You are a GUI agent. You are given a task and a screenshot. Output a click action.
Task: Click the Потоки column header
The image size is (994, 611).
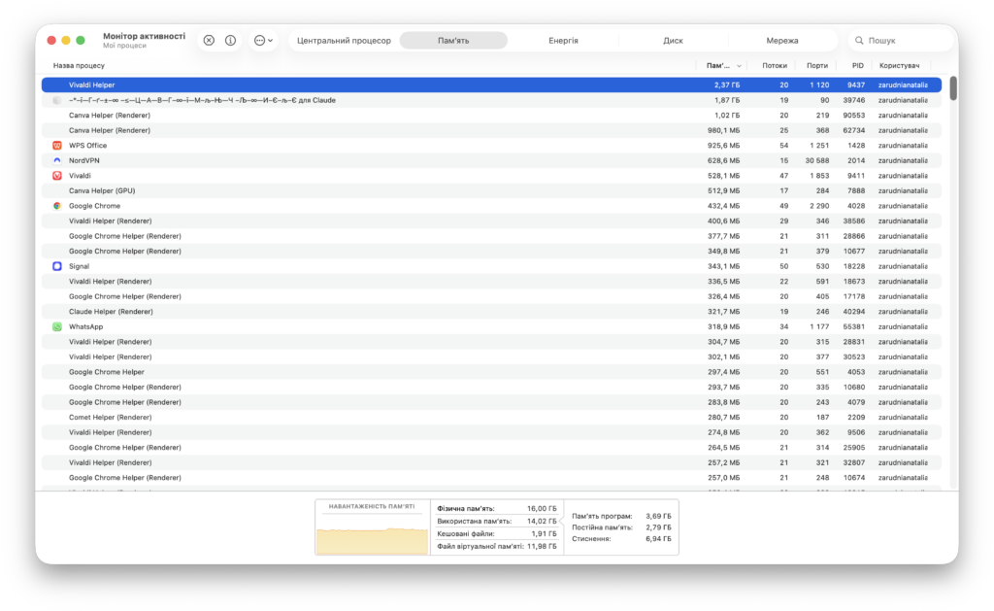pyautogui.click(x=775, y=66)
